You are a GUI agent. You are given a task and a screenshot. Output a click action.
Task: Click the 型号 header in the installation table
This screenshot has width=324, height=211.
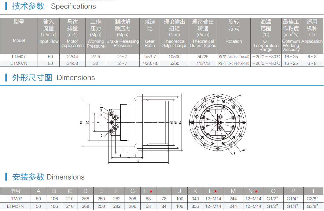(15, 191)
